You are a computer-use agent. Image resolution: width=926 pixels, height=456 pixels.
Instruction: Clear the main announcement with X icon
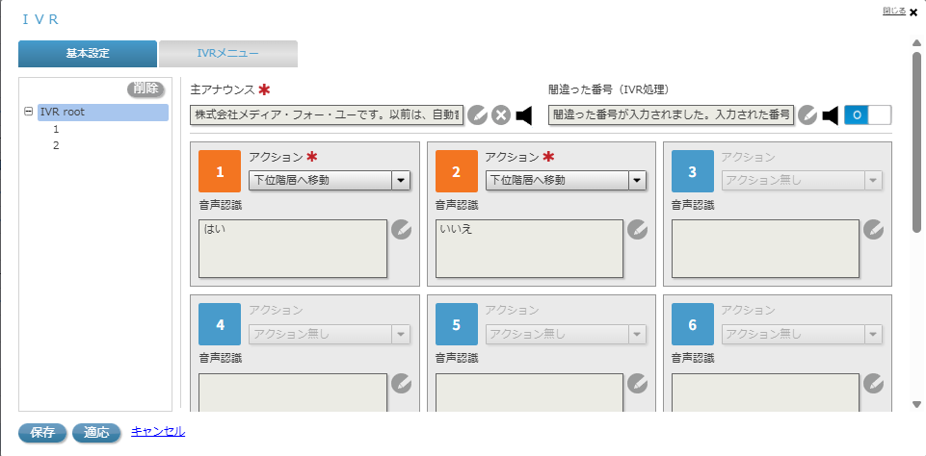[x=501, y=115]
